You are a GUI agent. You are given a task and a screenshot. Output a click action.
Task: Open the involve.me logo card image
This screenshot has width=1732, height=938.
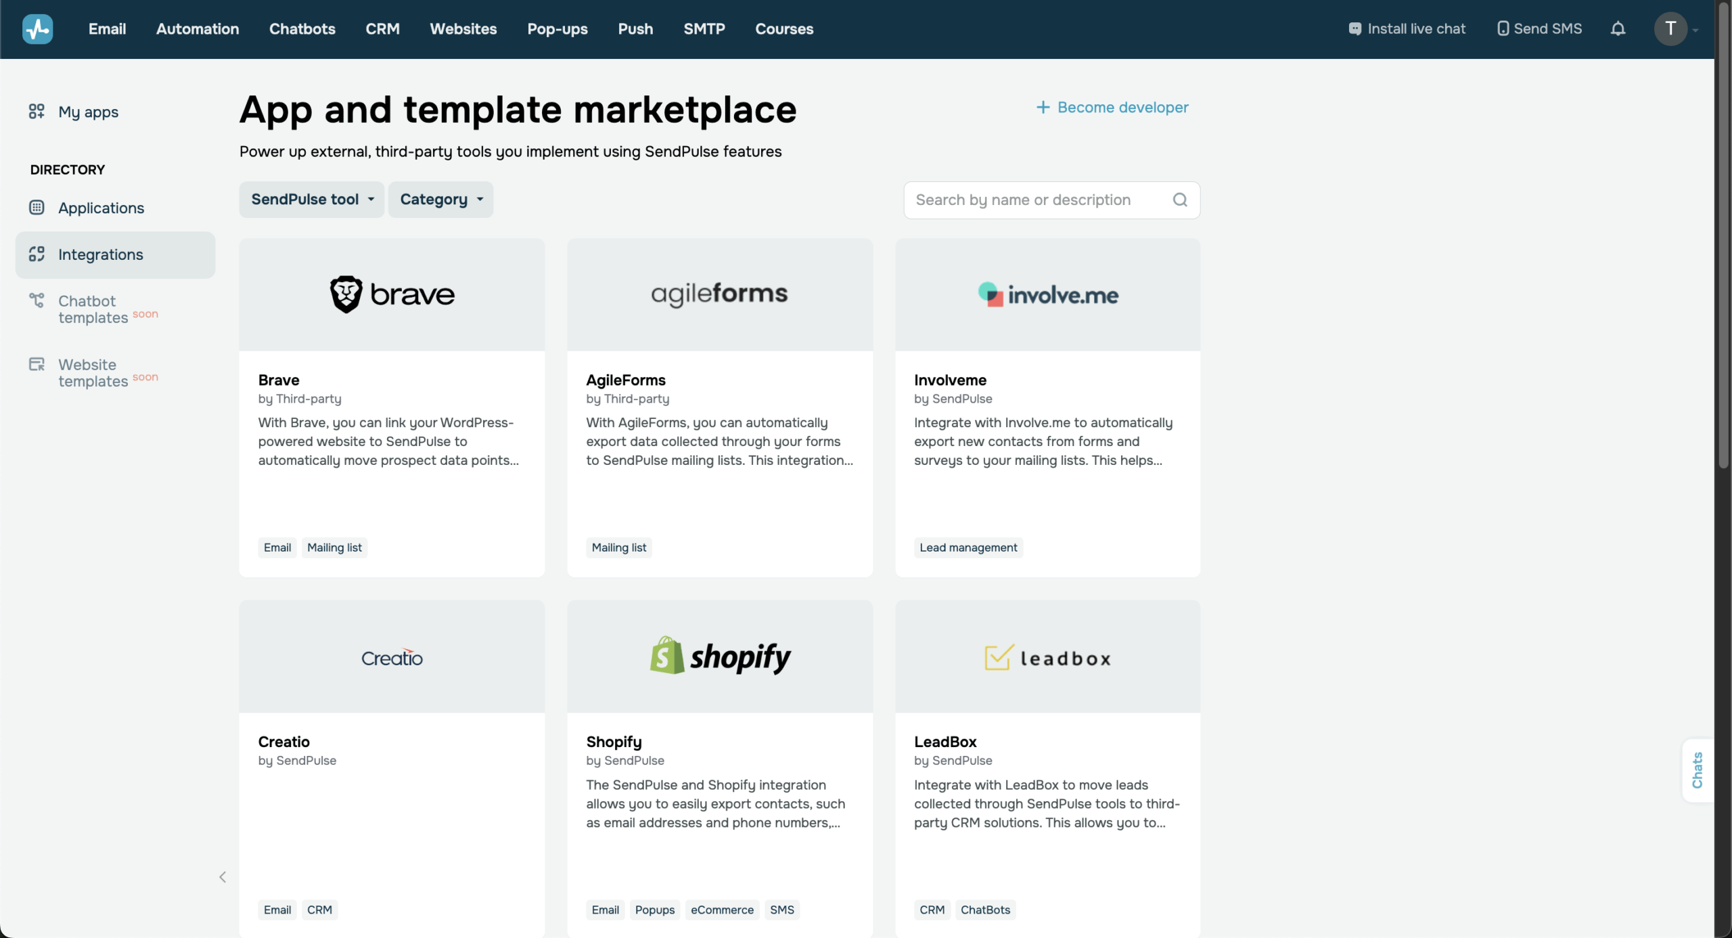[x=1047, y=294]
